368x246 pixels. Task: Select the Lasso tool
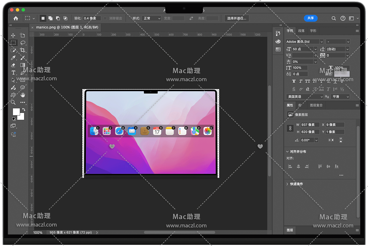coord(23,43)
